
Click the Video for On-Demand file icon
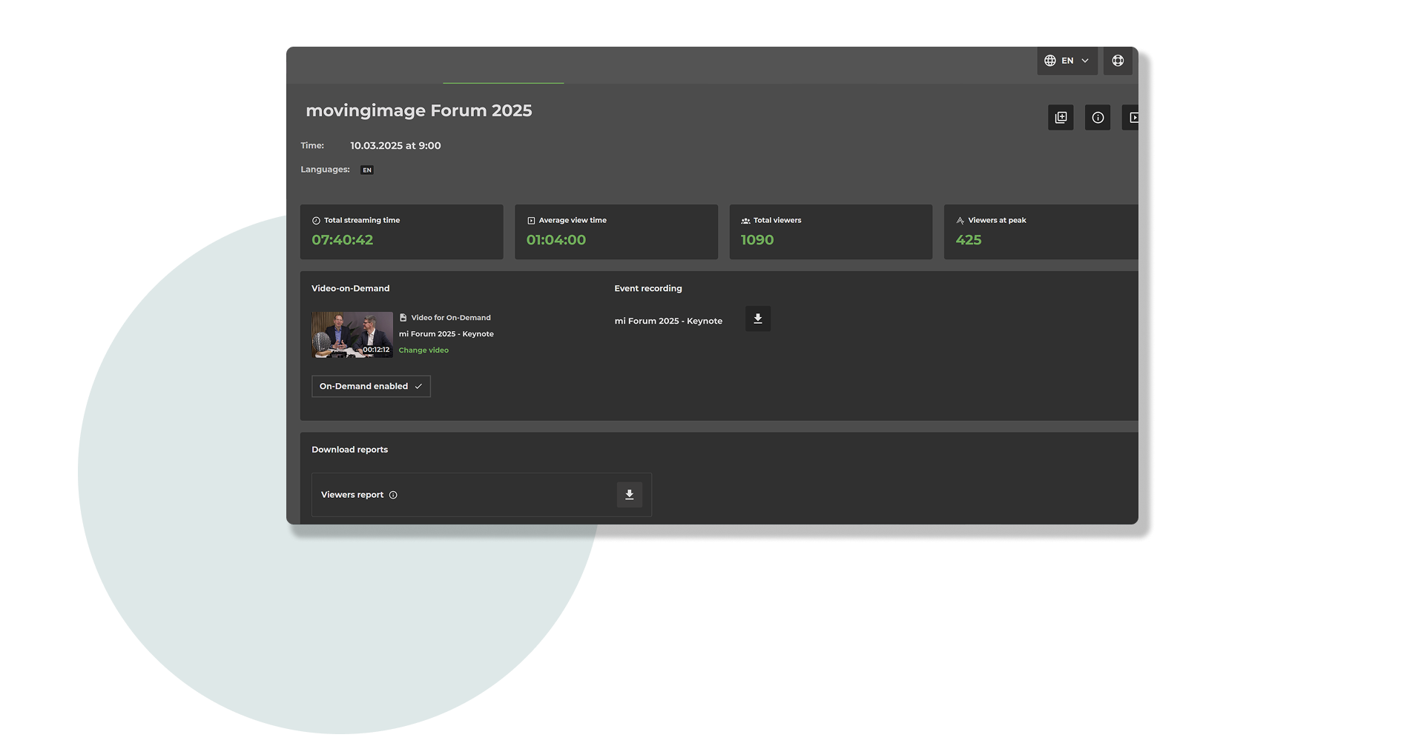403,318
